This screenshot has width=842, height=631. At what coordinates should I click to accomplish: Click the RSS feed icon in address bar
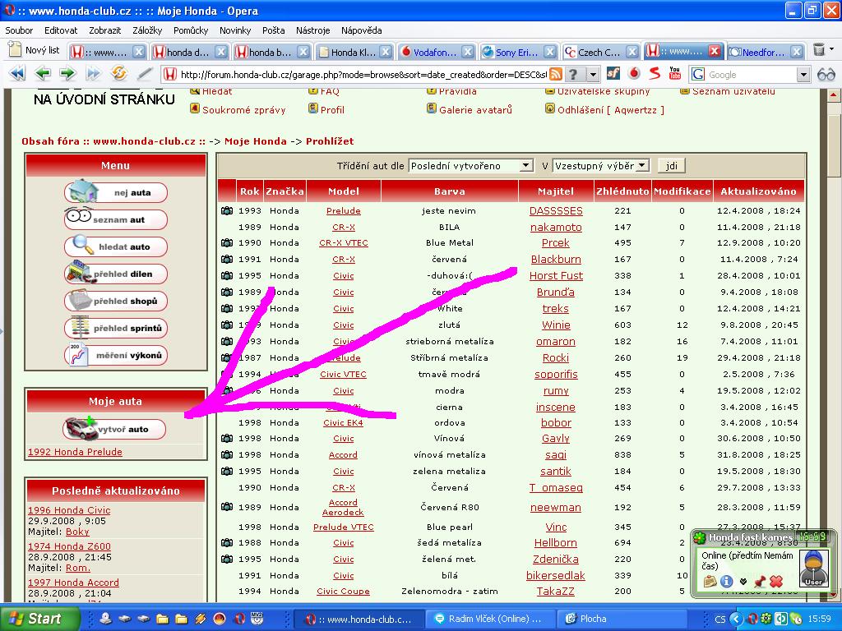[x=556, y=74]
